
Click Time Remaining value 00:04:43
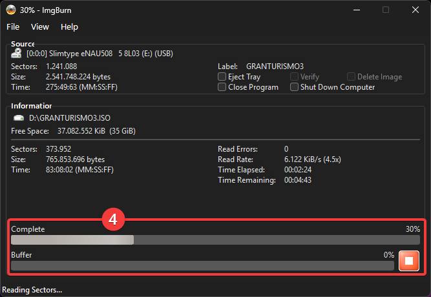tap(298, 180)
